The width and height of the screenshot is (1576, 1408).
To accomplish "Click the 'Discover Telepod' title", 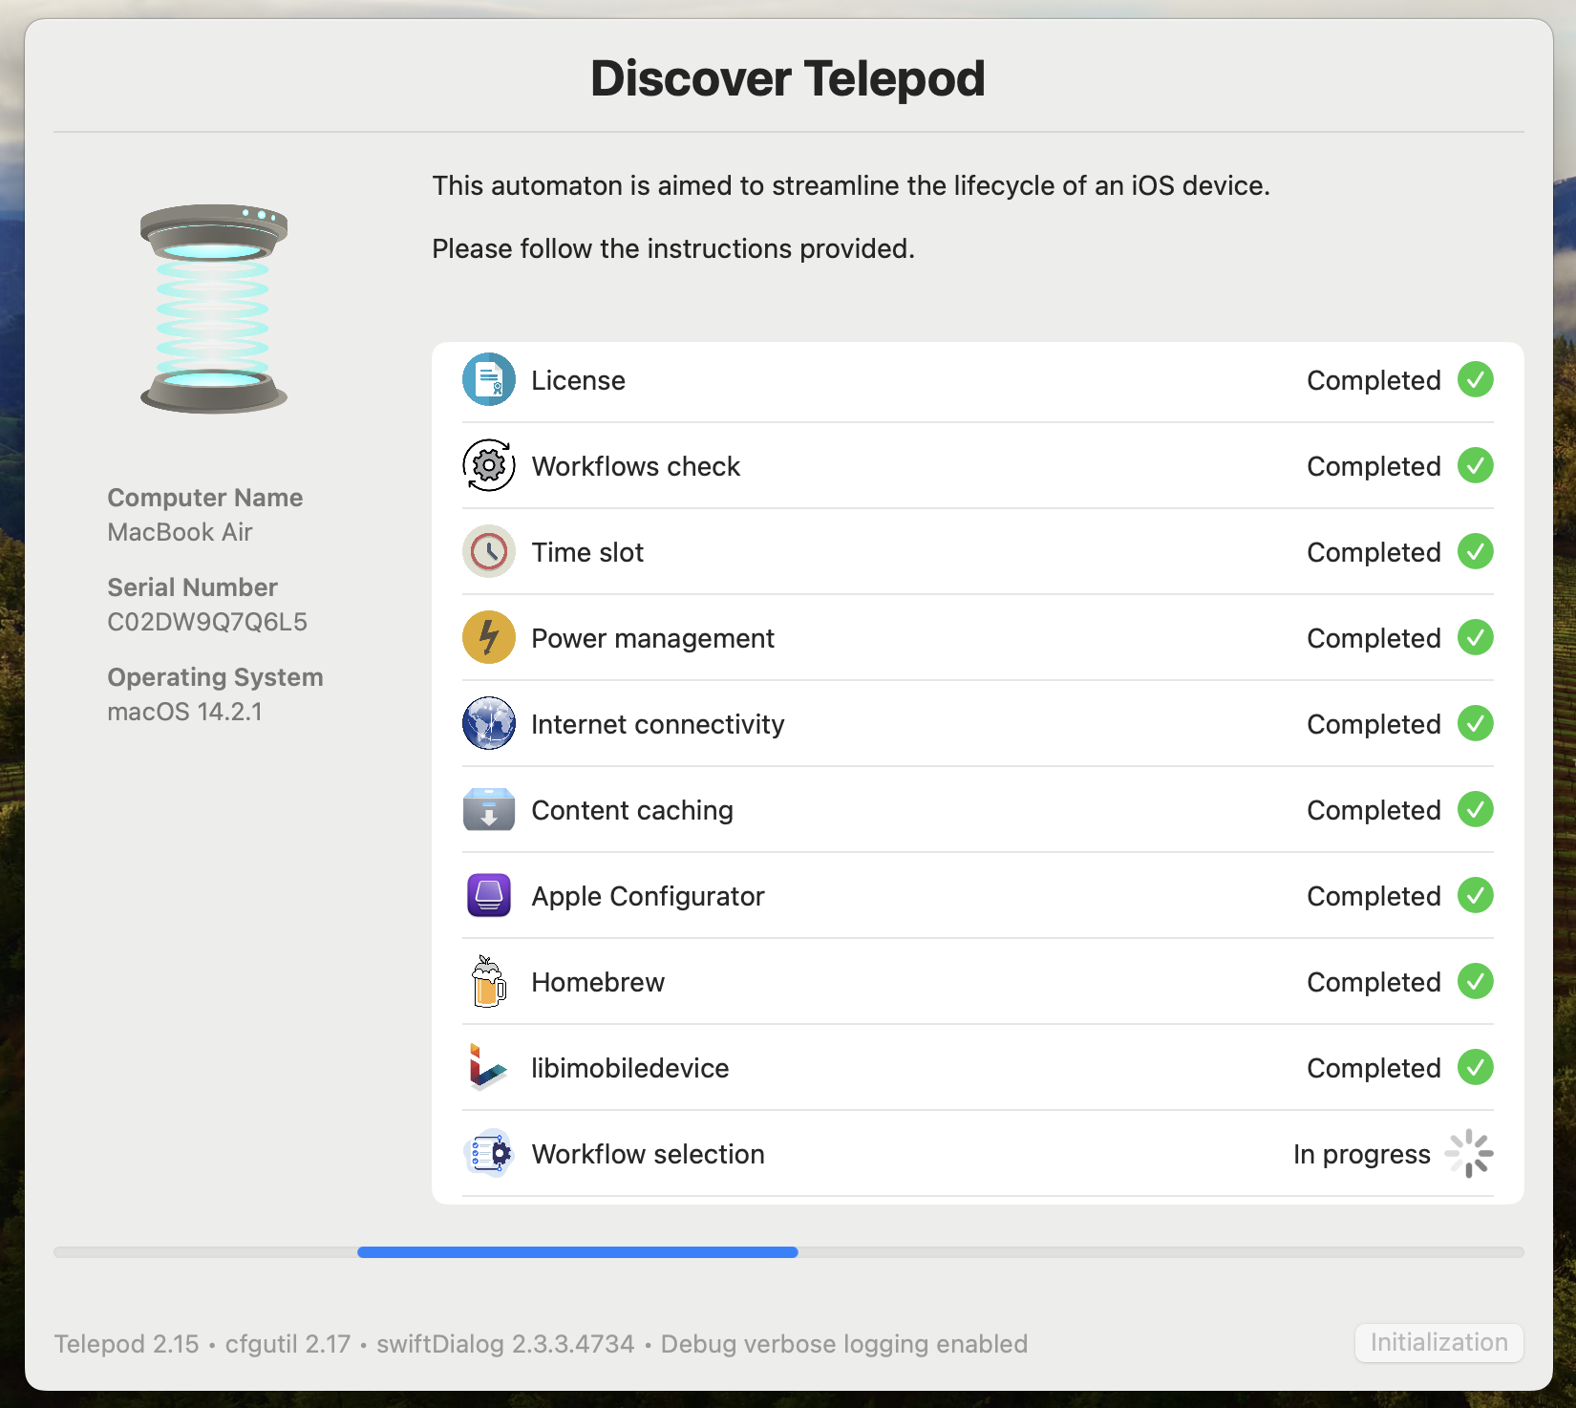I will 788,78.
